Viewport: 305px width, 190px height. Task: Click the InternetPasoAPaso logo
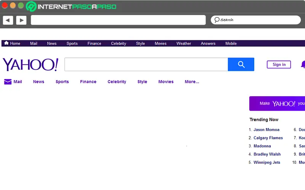pyautogui.click(x=71, y=6)
